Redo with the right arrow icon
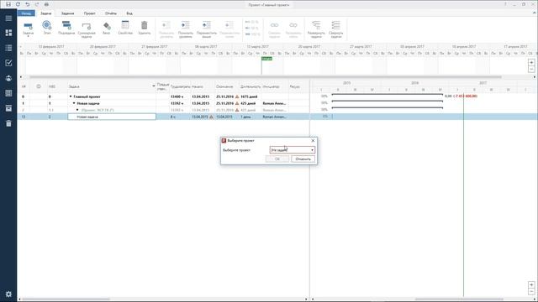 tap(37, 4)
